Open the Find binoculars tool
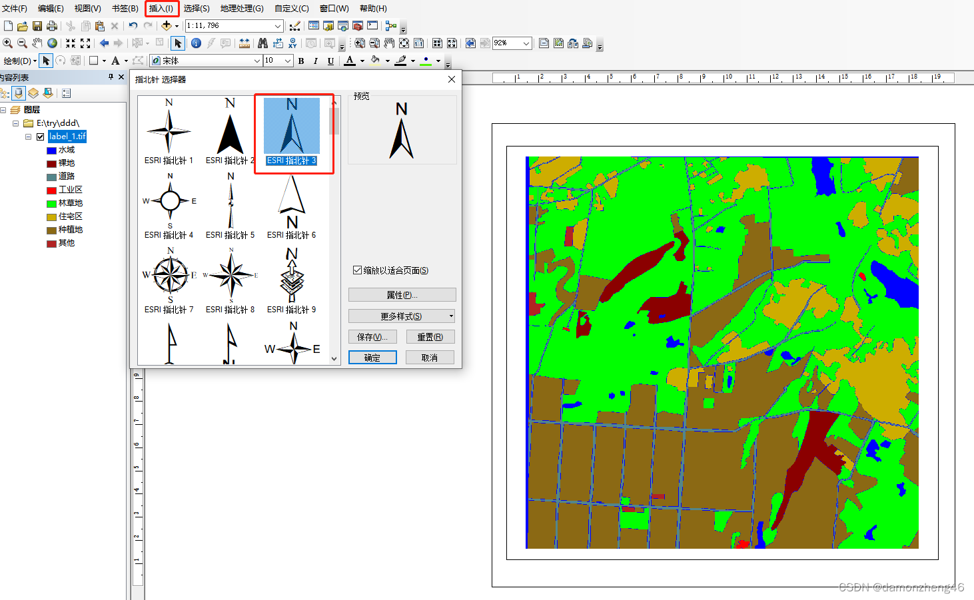 click(262, 43)
